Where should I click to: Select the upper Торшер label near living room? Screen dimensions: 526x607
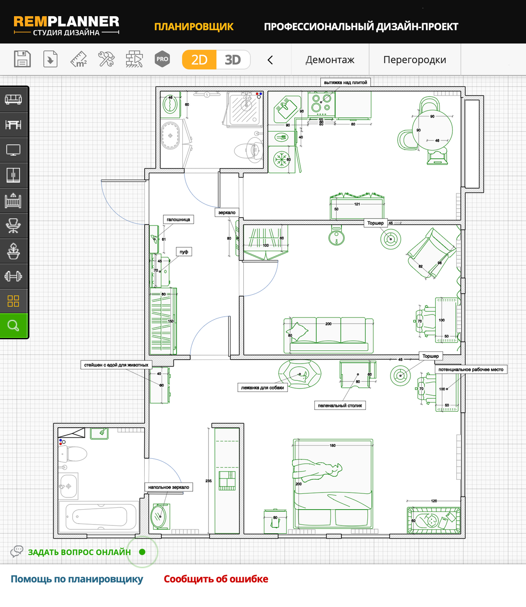tap(375, 223)
